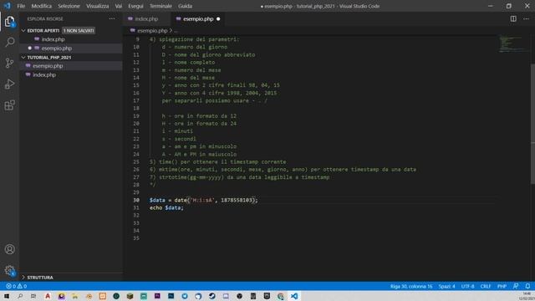The width and height of the screenshot is (535, 301).
Task: Open the Accounts menu icon
Action: tap(9, 249)
